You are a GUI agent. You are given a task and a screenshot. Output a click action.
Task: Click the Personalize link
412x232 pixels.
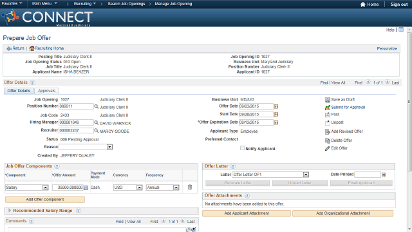[387, 49]
